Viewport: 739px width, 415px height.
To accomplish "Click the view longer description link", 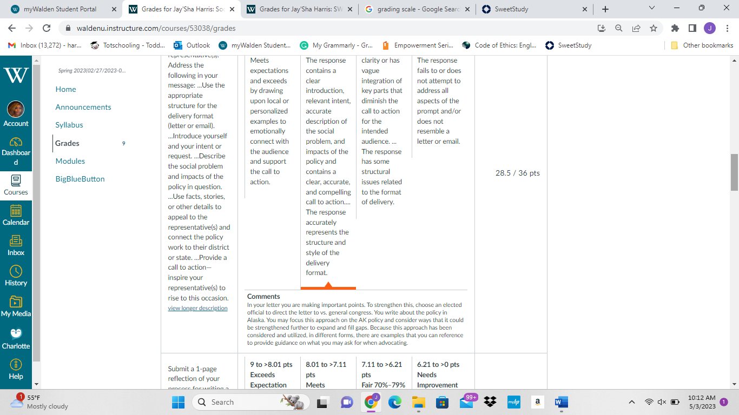I will click(x=197, y=308).
